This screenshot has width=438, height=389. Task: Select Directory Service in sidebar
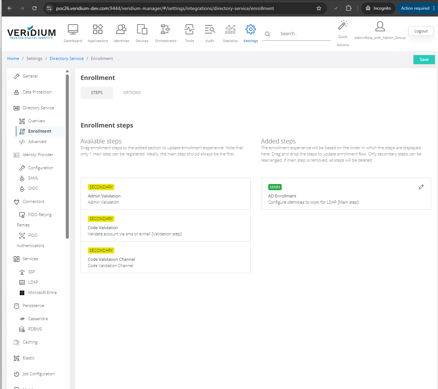click(38, 108)
